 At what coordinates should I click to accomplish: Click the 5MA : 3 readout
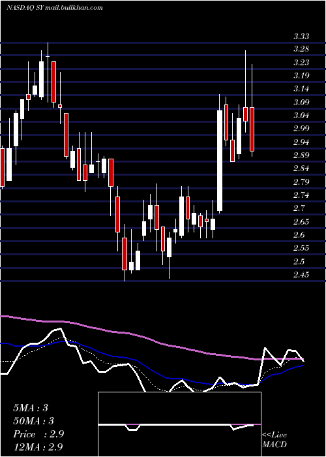[31, 408]
